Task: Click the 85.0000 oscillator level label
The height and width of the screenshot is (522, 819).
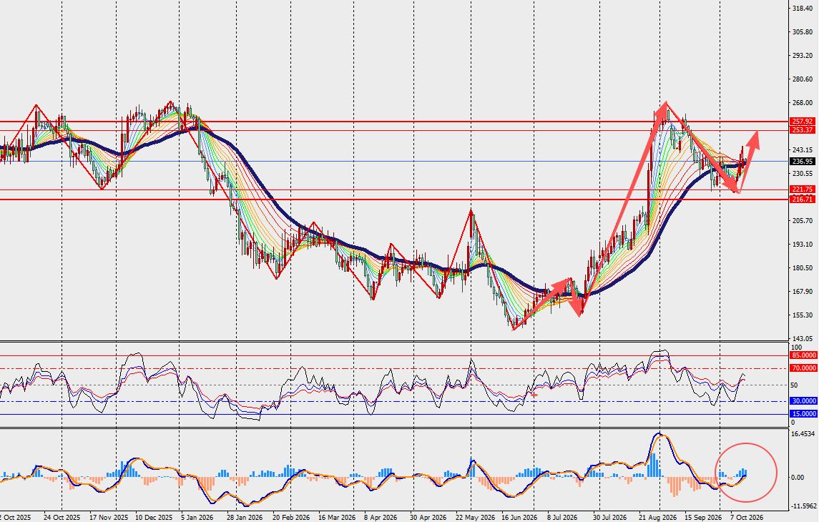Action: point(804,355)
